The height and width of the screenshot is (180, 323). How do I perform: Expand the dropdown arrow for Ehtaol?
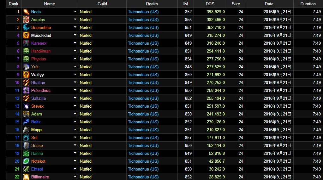(75, 169)
